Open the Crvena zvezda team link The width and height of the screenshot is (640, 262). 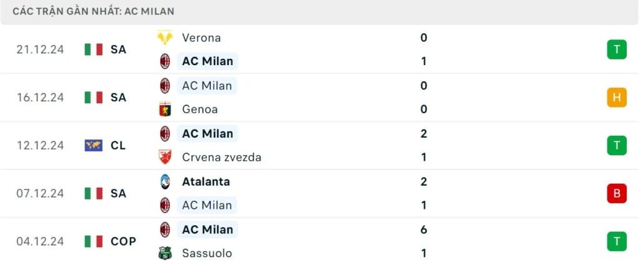tap(221, 157)
